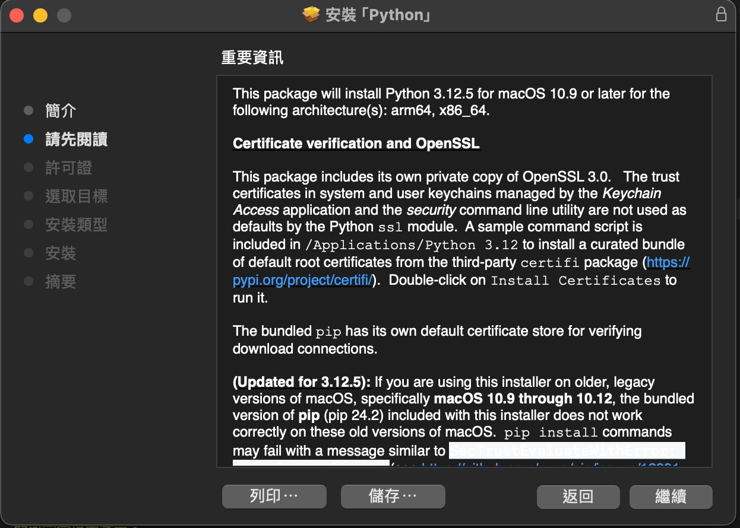Viewport: 740px width, 528px height.
Task: Click the 安裝 step in sidebar
Action: click(x=61, y=253)
